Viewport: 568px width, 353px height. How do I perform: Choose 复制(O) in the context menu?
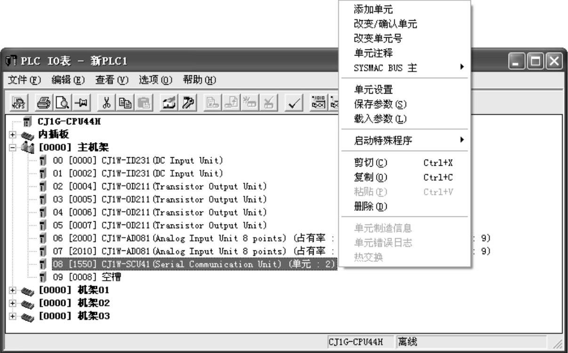click(x=405, y=177)
